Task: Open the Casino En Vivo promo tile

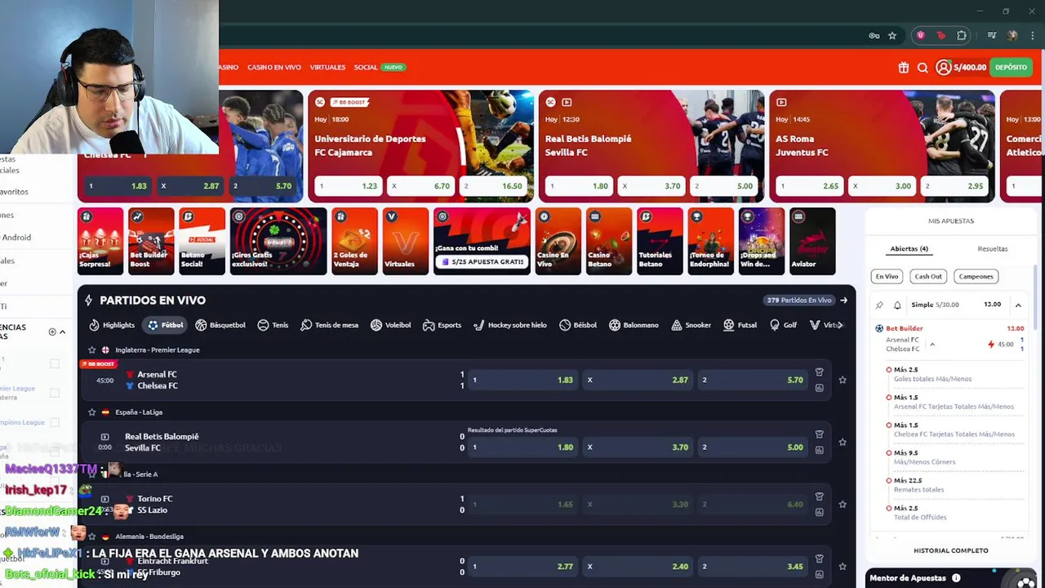Action: (558, 241)
